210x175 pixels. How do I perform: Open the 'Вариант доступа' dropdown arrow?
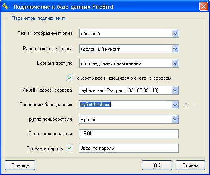tap(175, 63)
